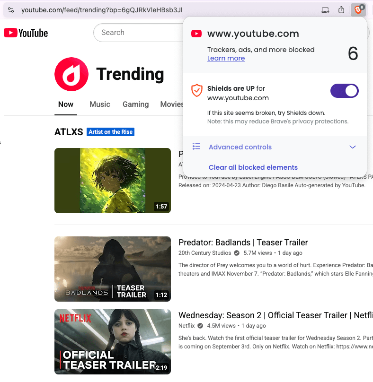Click the 4.5M views text
The height and width of the screenshot is (382, 373).
point(221,326)
